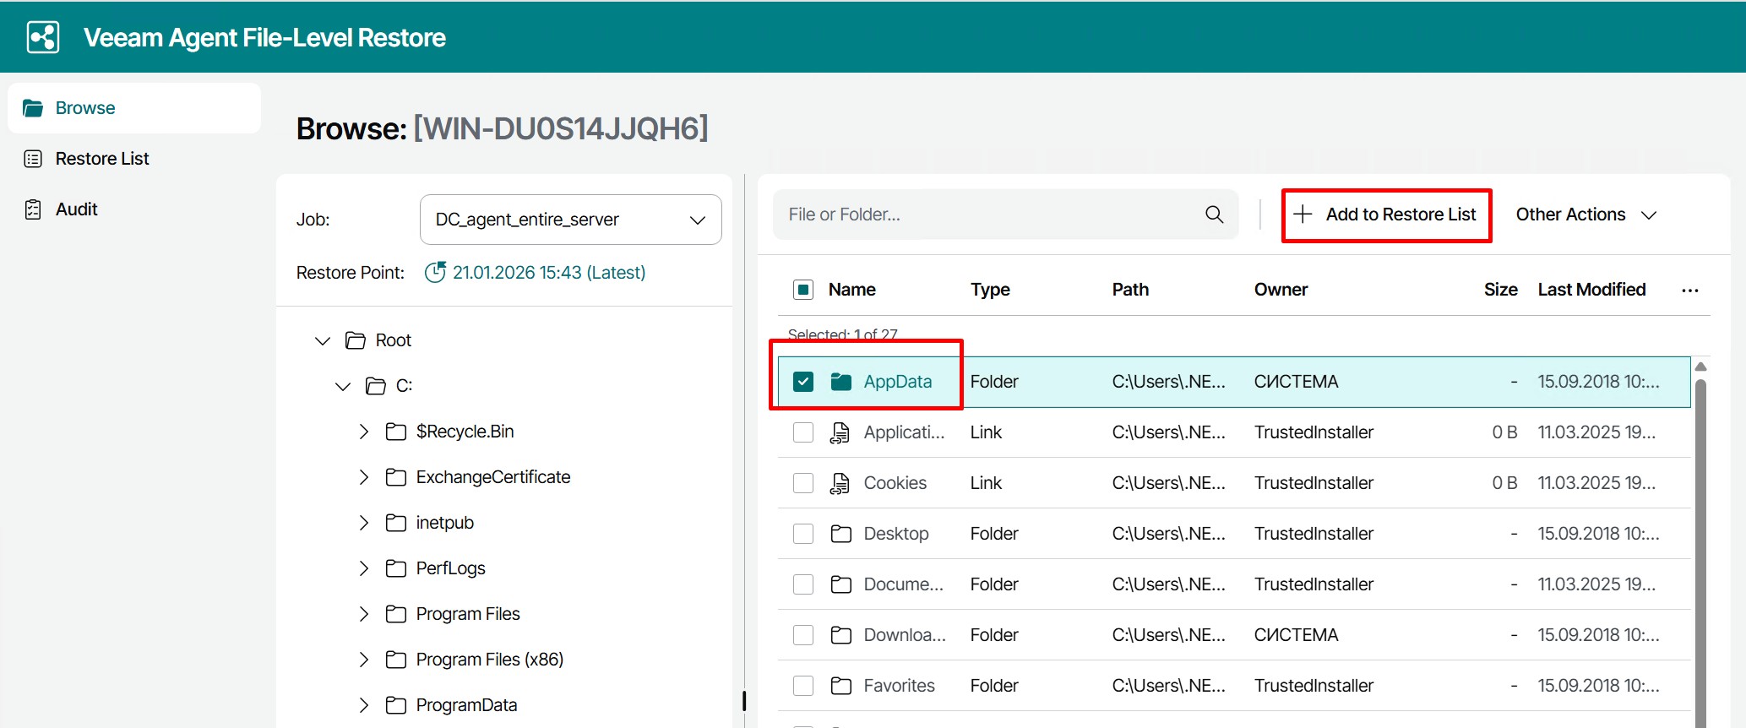This screenshot has width=1746, height=728.
Task: Focus the File or Folder search field
Action: 988,215
